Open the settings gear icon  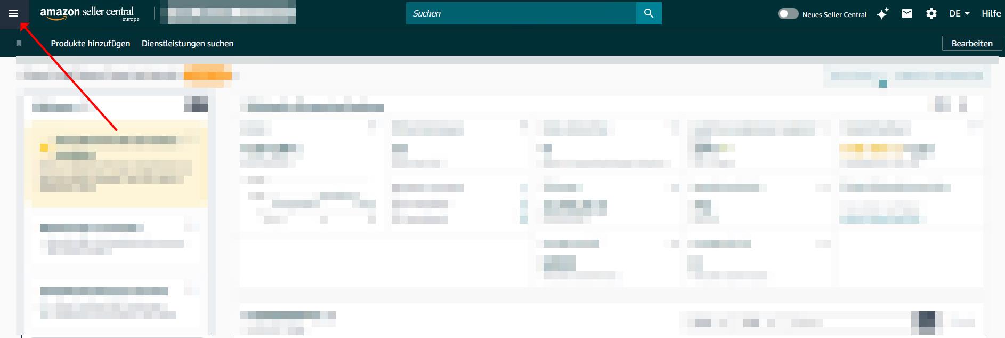(931, 14)
